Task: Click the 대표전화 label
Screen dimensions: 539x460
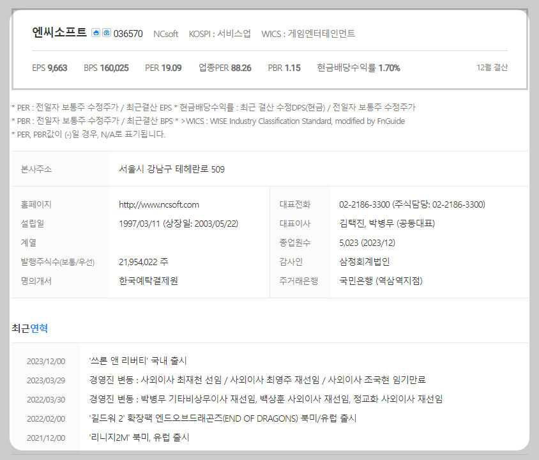Action: pos(295,204)
